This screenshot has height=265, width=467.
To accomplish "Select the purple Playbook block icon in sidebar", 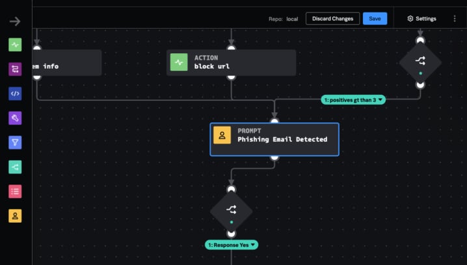I will pyautogui.click(x=15, y=69).
